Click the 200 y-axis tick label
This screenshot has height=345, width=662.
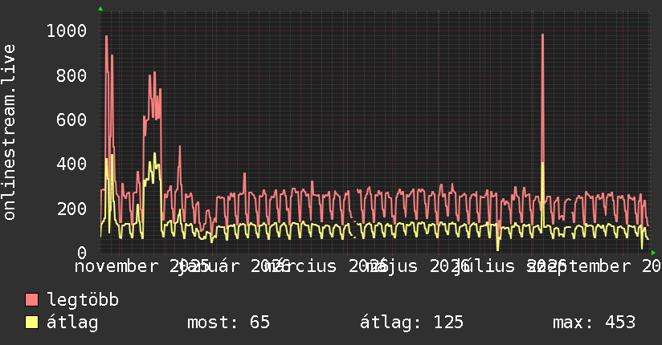[x=72, y=209]
